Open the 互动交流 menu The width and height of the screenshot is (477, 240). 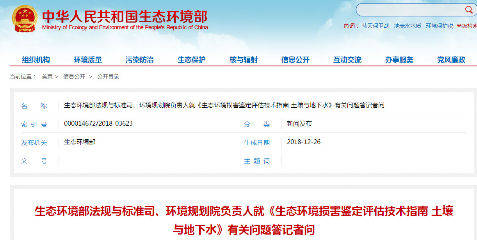coord(347,60)
